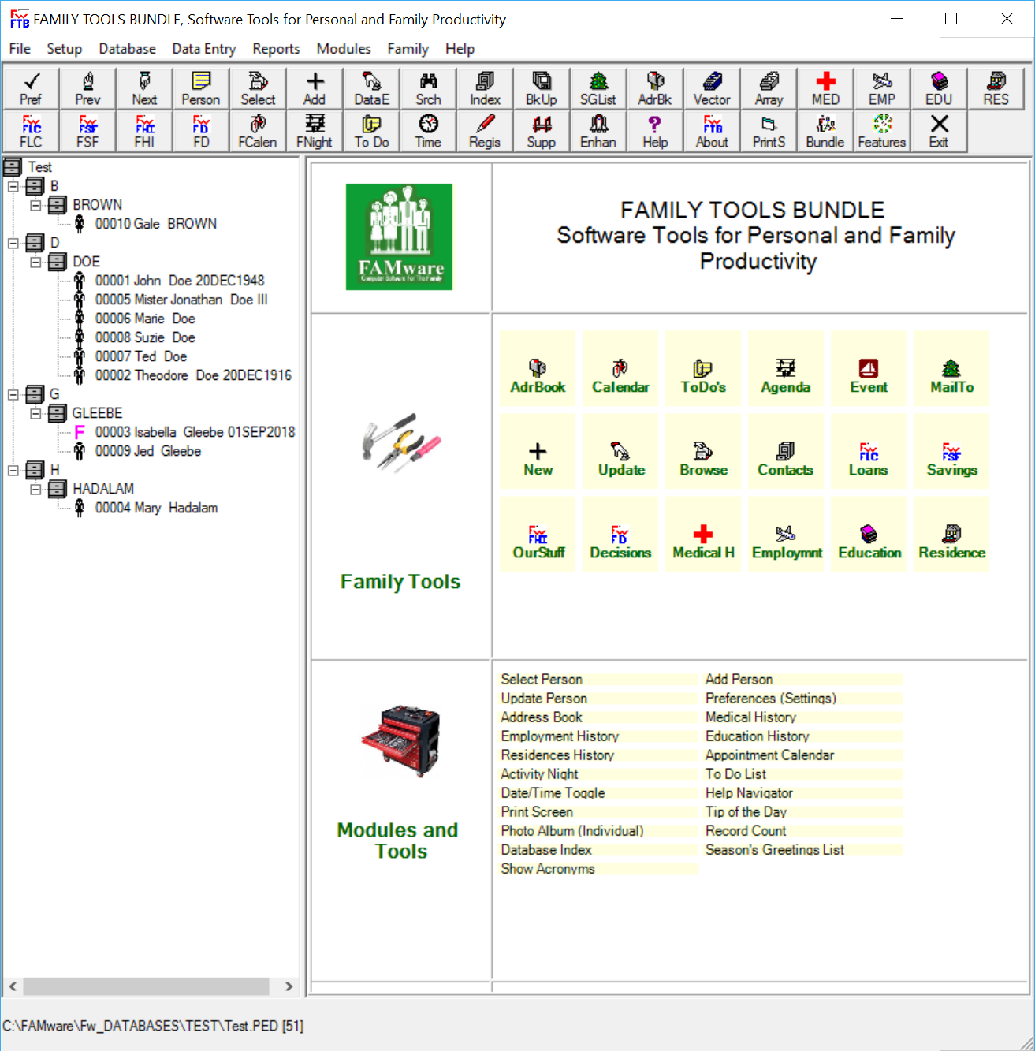
Task: Open Pref toolbar button with checkmark
Action: tap(31, 88)
